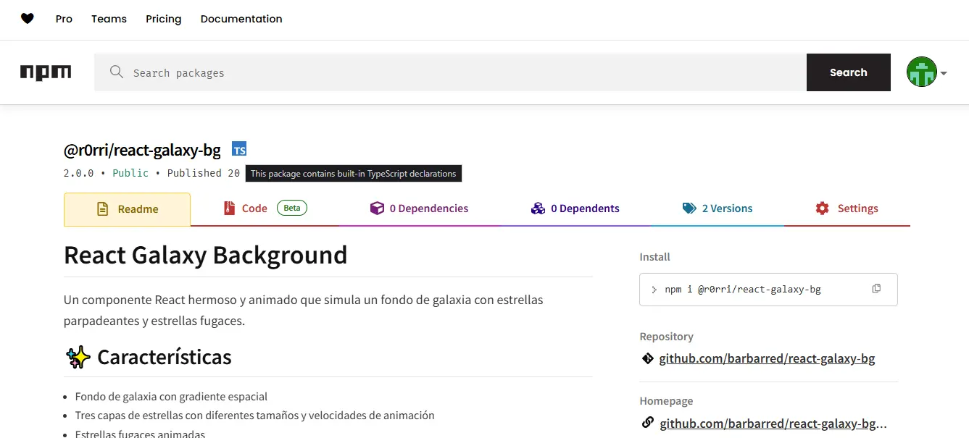View the 0 Dependents tab
The width and height of the screenshot is (969, 438).
575,209
